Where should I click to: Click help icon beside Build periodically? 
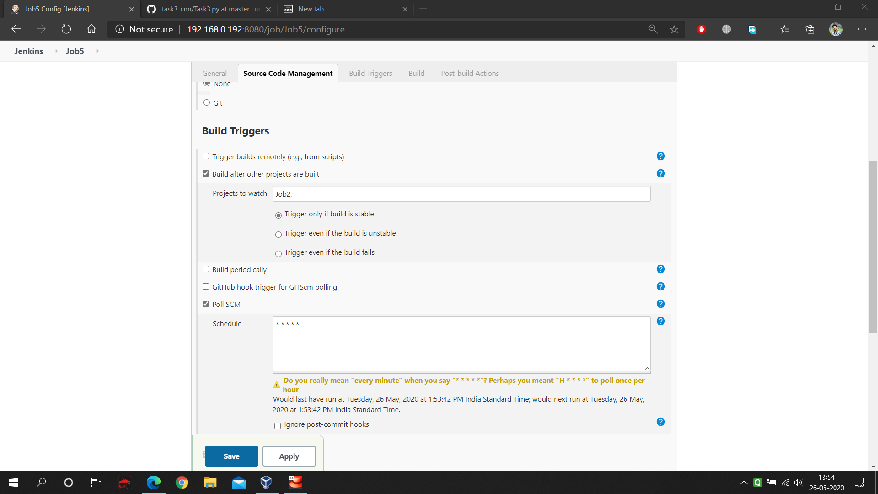click(660, 269)
